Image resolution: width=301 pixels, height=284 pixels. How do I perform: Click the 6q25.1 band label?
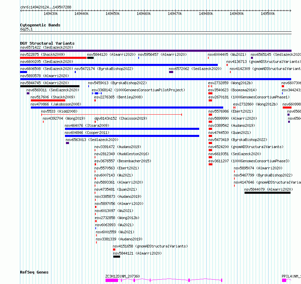click(26, 29)
